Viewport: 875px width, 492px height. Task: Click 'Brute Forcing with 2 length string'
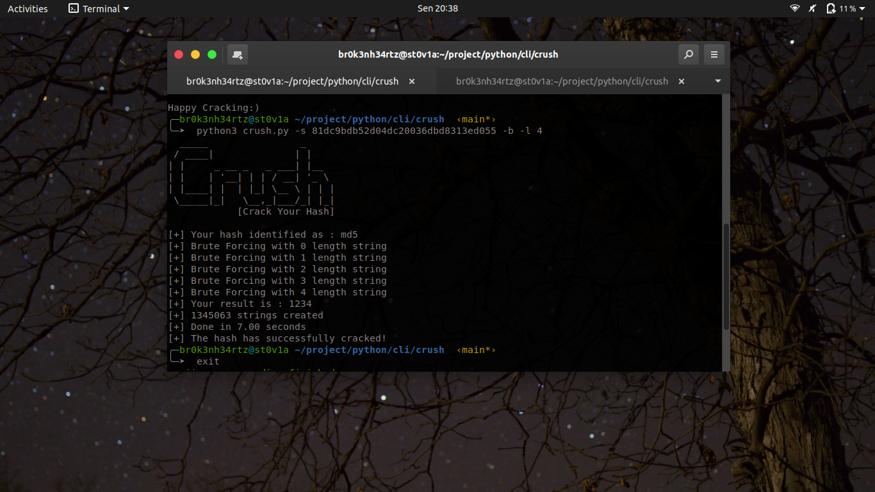coord(277,269)
